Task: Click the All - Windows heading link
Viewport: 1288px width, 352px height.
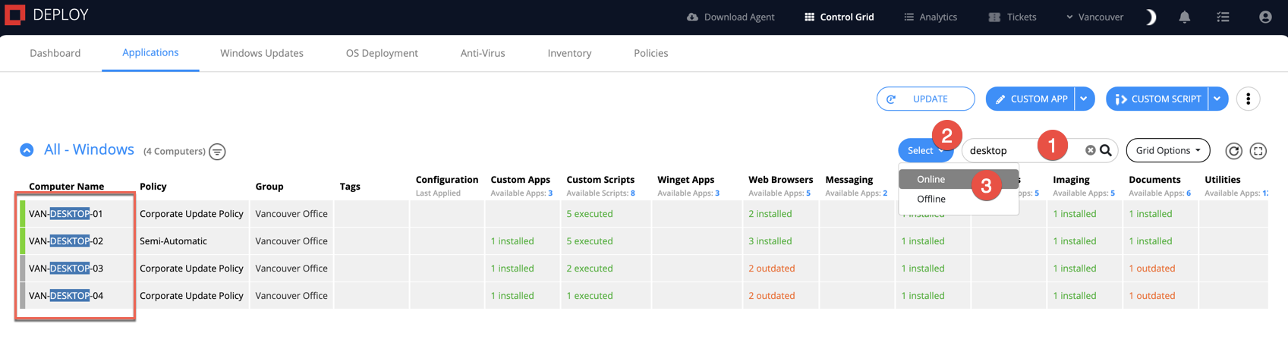Action: [89, 149]
